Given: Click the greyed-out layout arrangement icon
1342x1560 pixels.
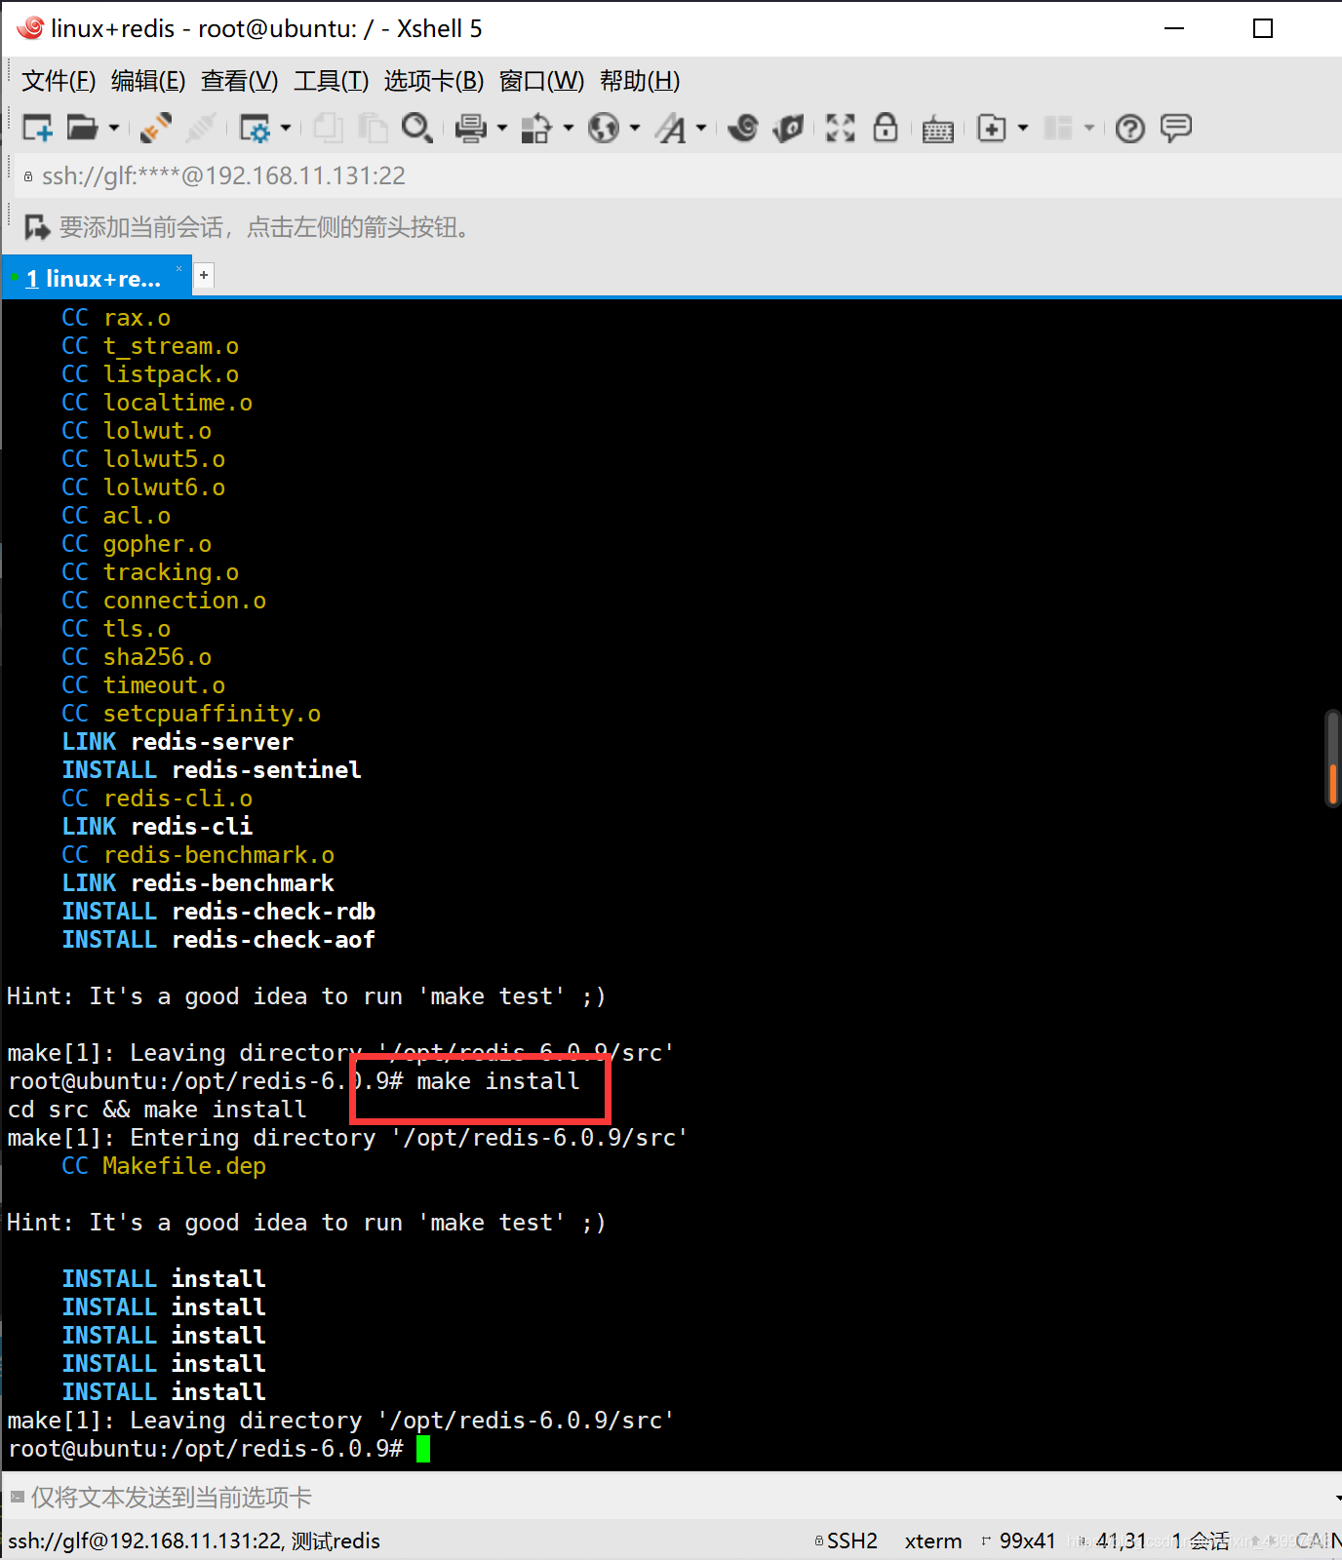Looking at the screenshot, I should coord(1058,128).
